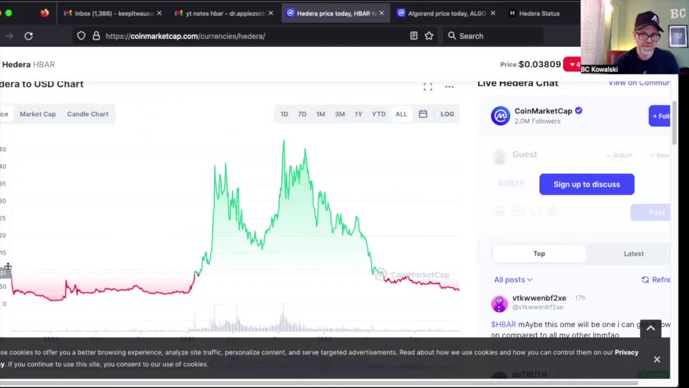The height and width of the screenshot is (388, 689).
Task: Set chart range to 3M
Action: pos(340,114)
